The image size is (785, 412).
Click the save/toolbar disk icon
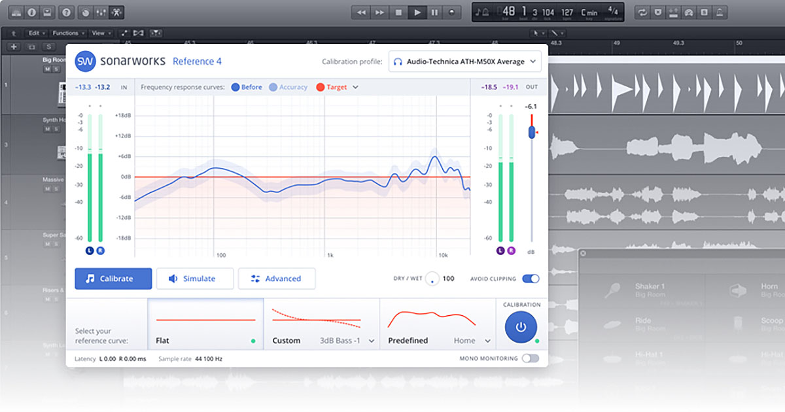(47, 12)
